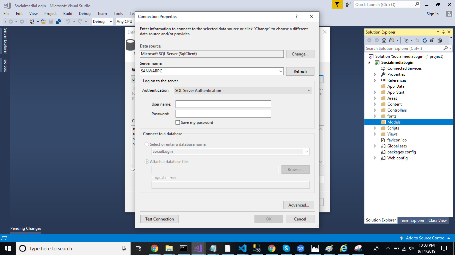The image size is (455, 255).
Task: Open the Server name dropdown arrow
Action: click(281, 71)
